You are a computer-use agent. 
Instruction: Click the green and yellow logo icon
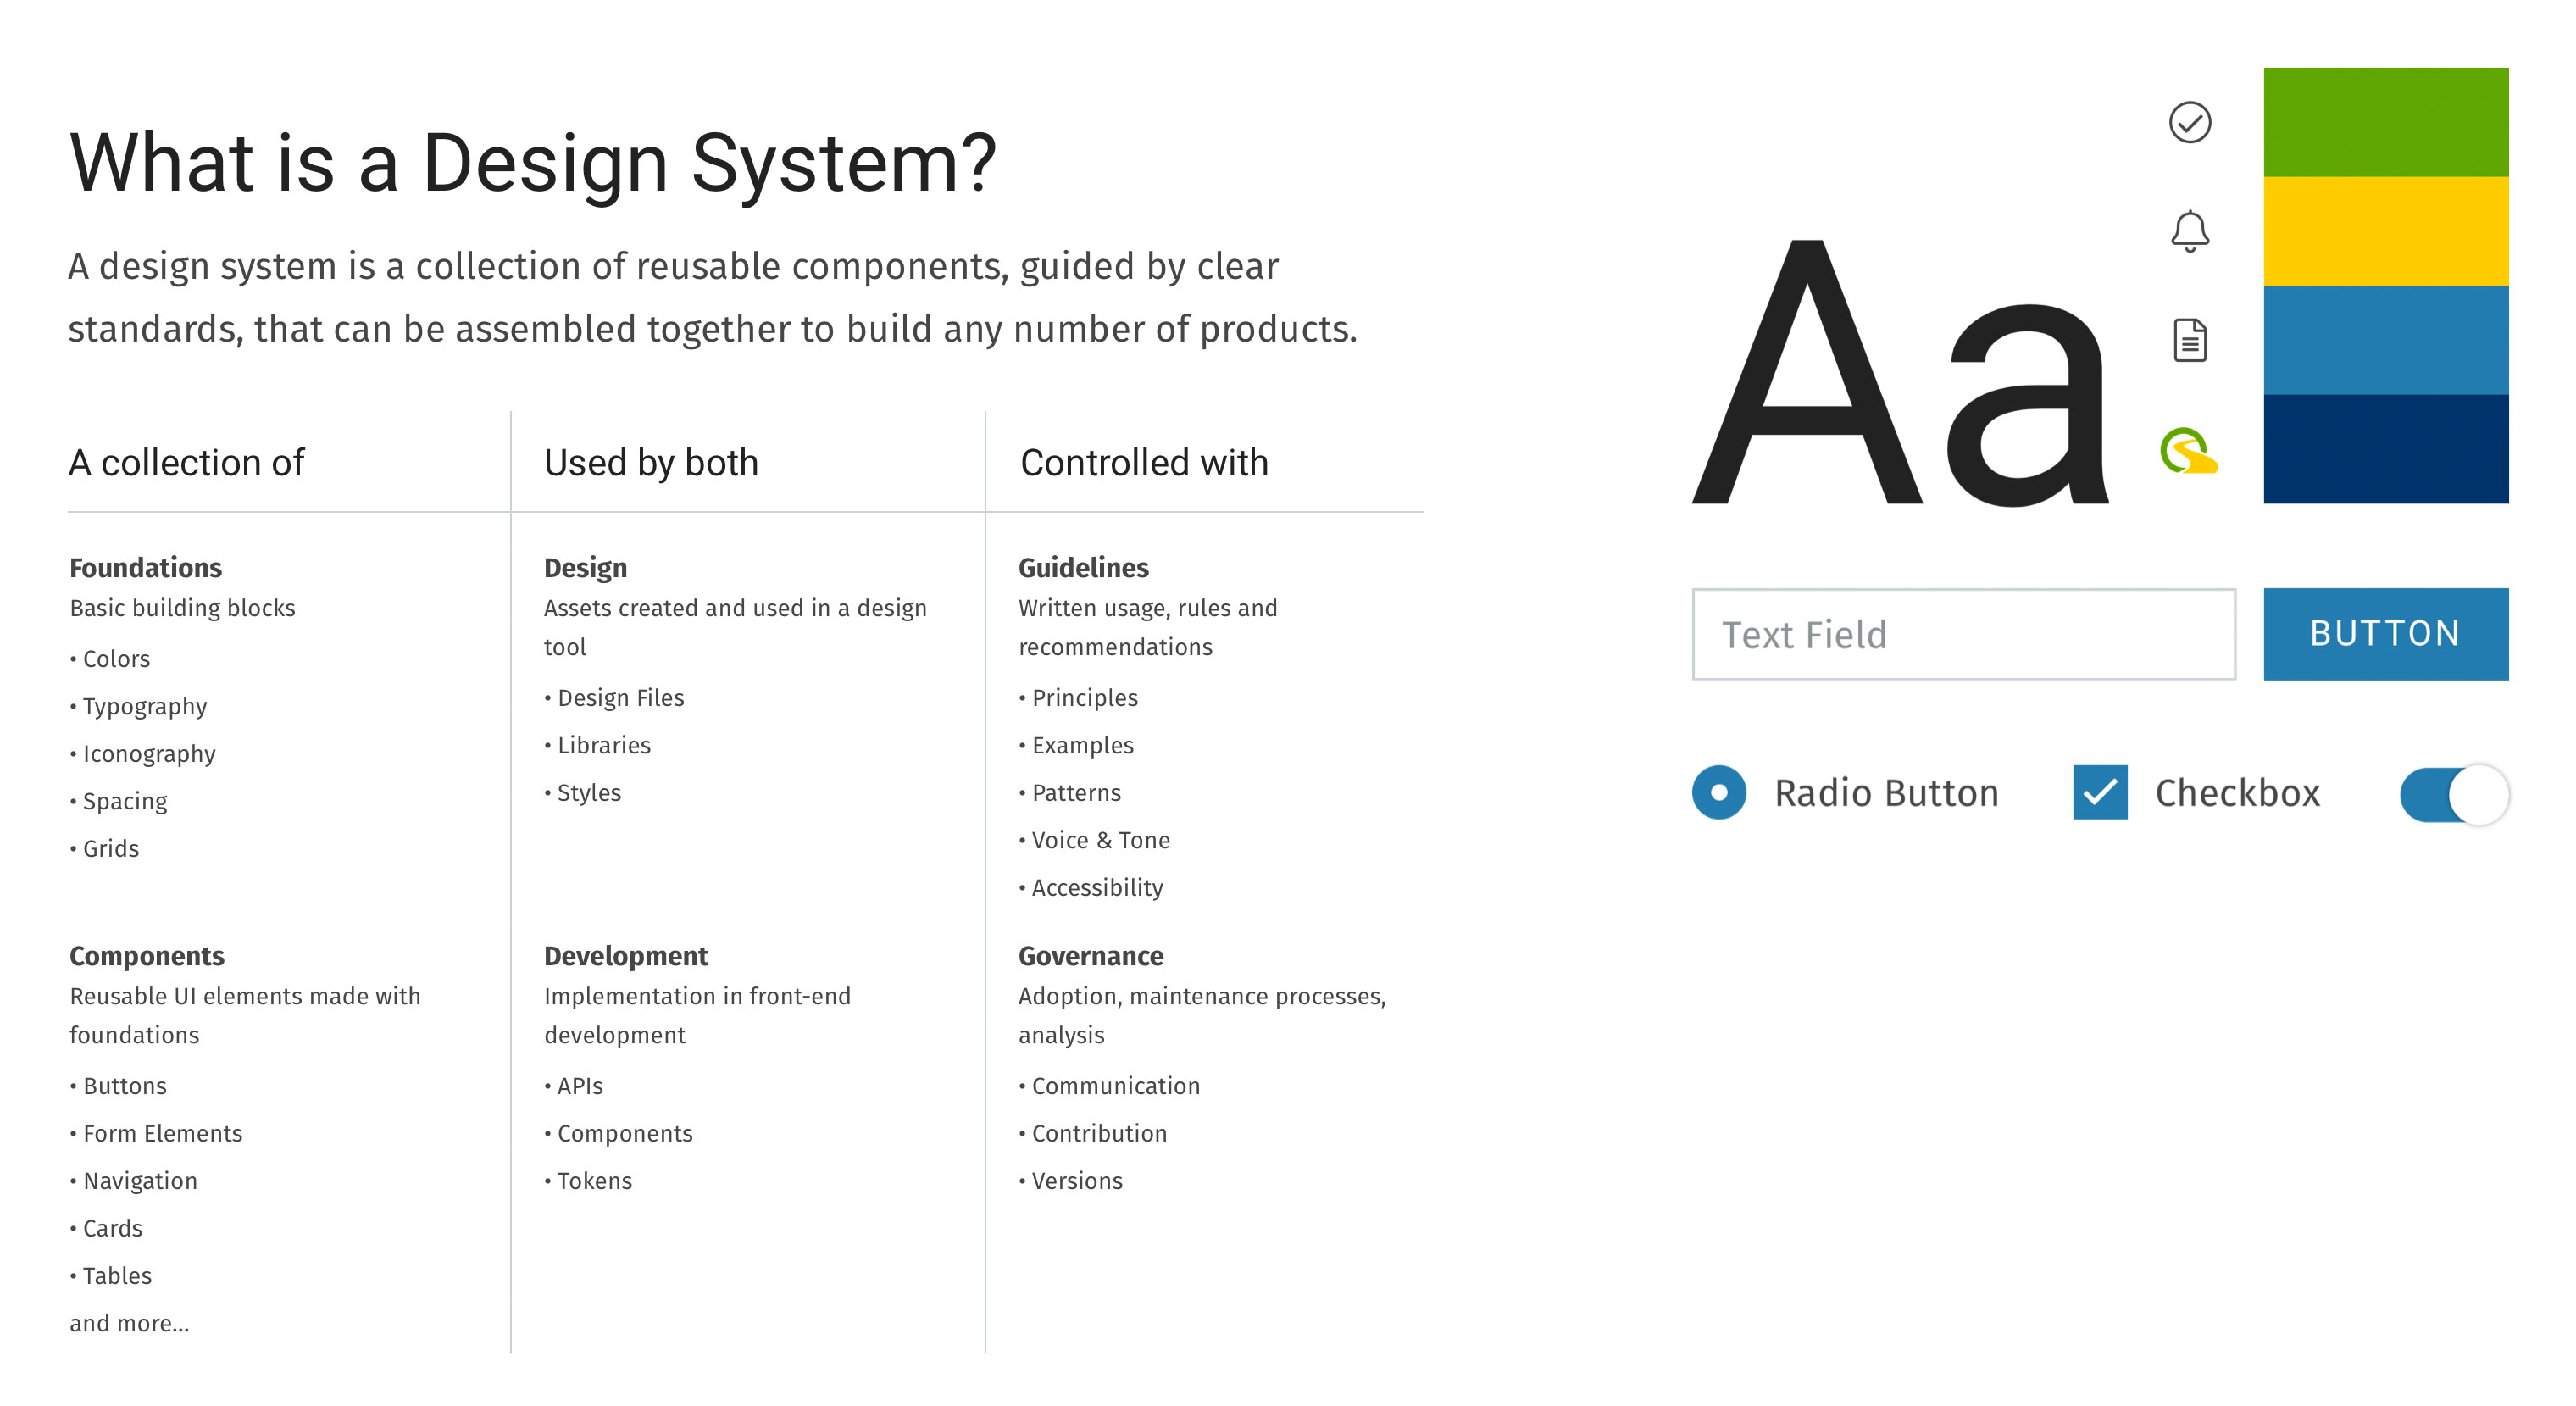2188,450
